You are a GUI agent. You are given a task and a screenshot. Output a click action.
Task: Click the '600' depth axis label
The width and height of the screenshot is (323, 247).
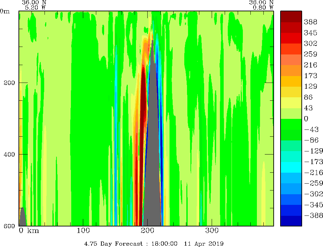tap(9, 226)
